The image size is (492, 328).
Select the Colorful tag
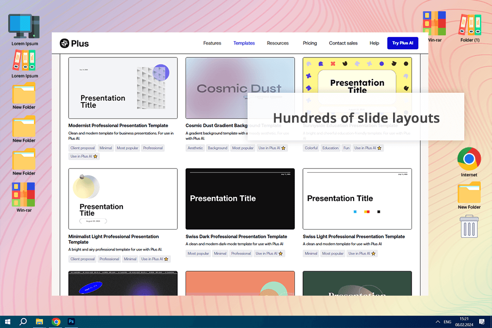[x=311, y=148]
